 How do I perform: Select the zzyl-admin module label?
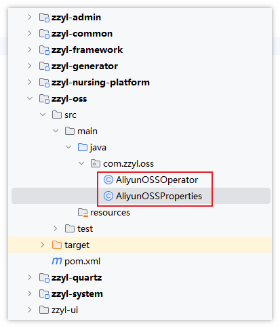pos(76,18)
